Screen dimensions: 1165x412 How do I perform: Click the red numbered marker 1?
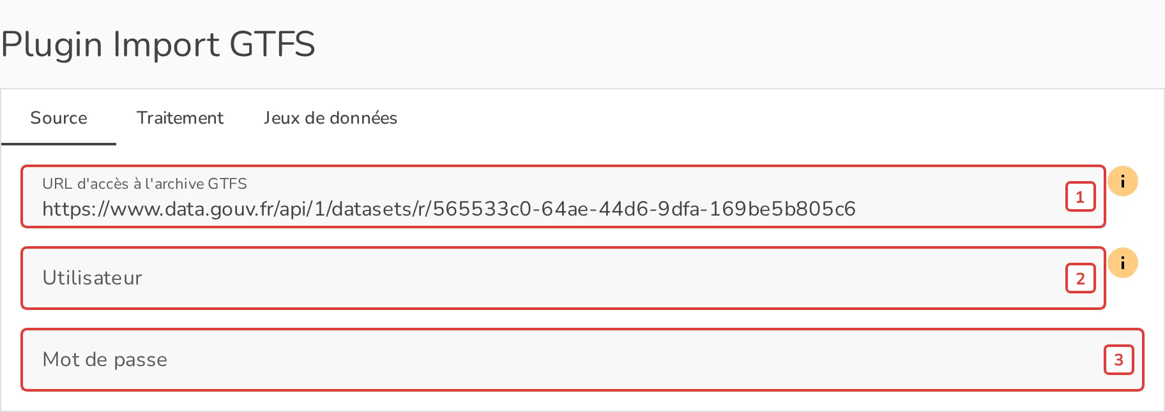(1080, 196)
